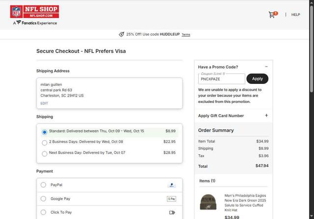The image size is (314, 219).
Task: Open the Eagles knit hat thumbnail
Action: tap(208, 202)
